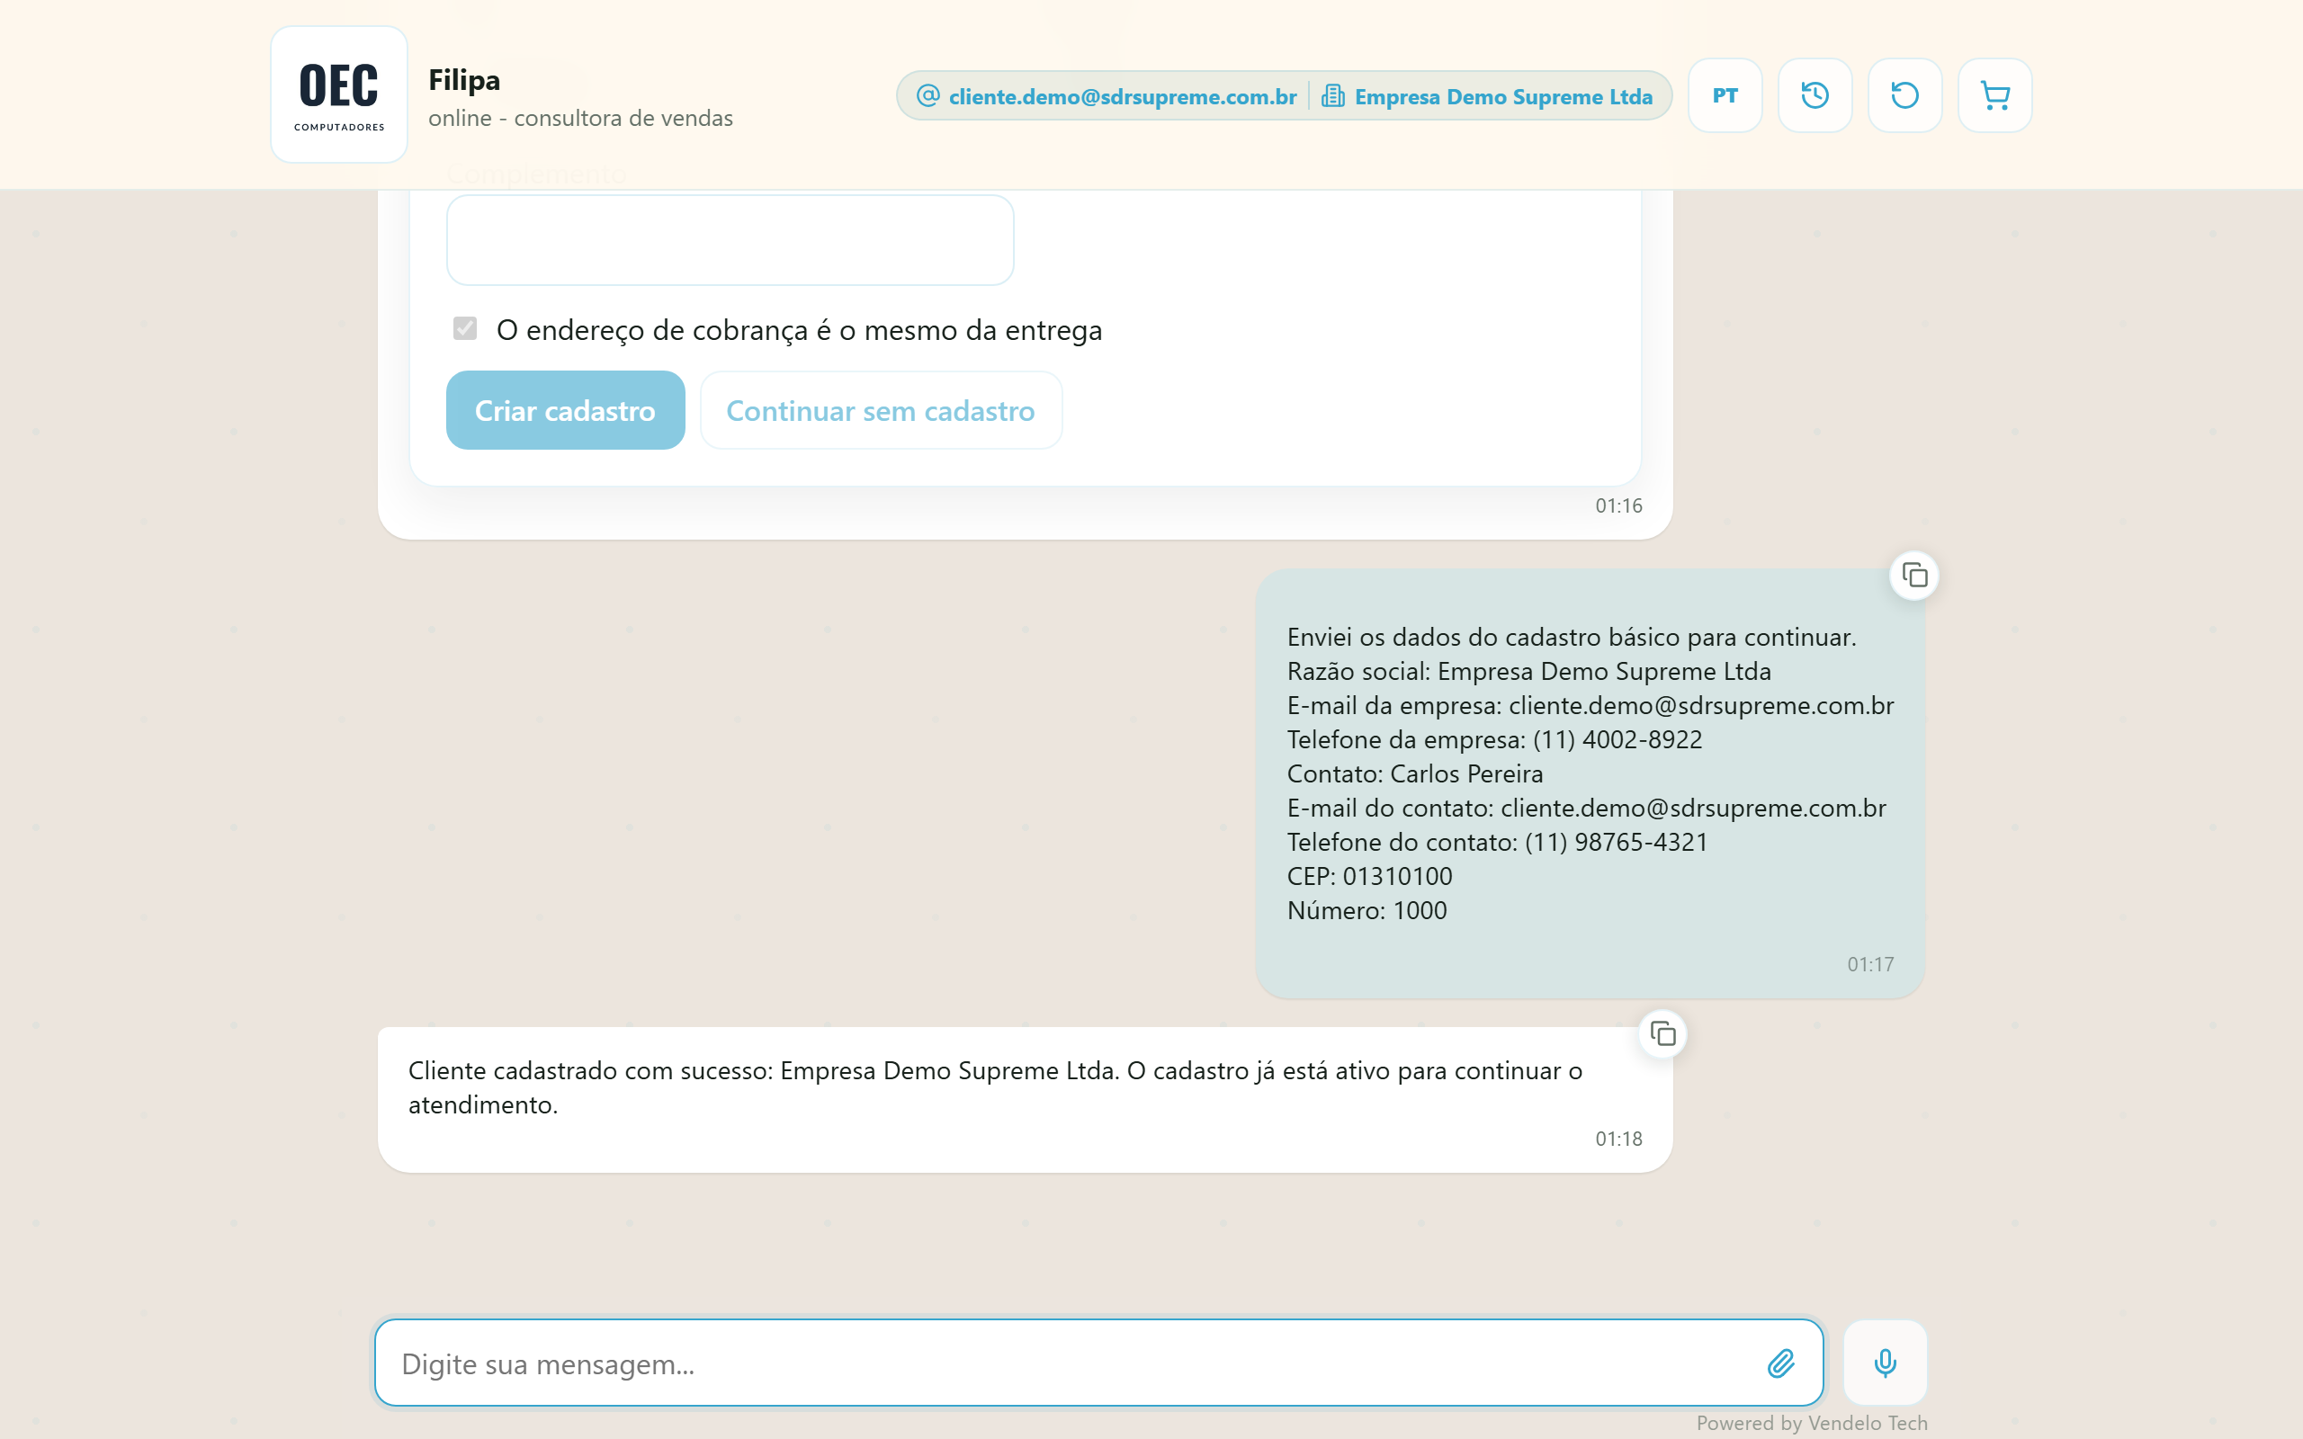
Task: Click 'Razão social: Empresa Demo Supreme Ltda' line
Action: [1529, 671]
